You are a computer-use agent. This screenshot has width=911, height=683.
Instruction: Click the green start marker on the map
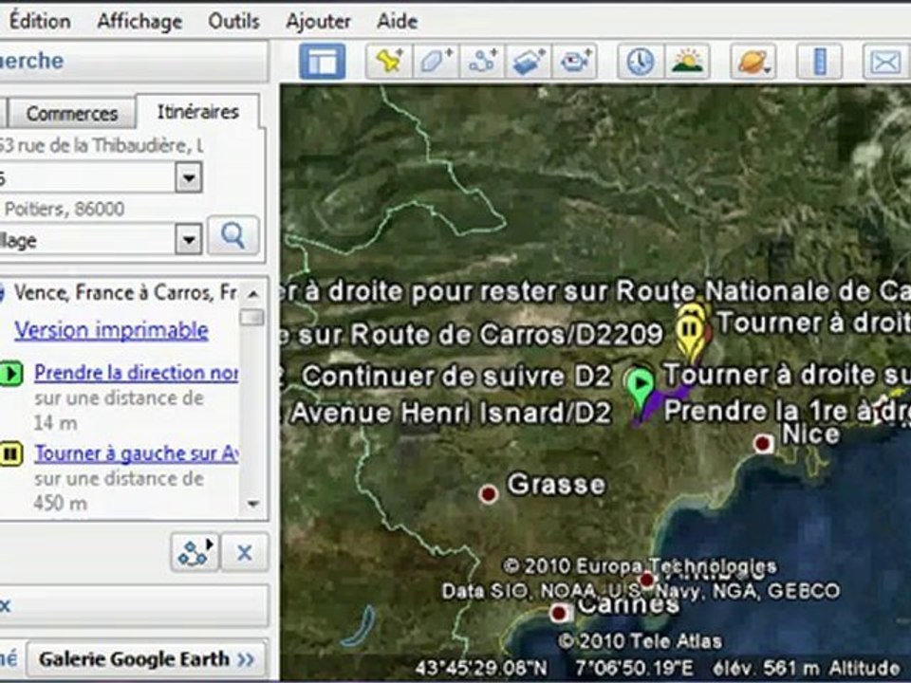(640, 388)
